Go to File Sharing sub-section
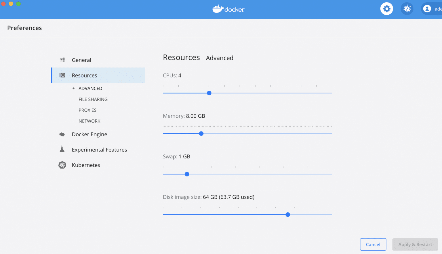This screenshot has width=442, height=254. 93,99
